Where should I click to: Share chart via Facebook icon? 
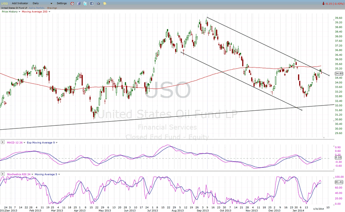(x=91, y=3)
